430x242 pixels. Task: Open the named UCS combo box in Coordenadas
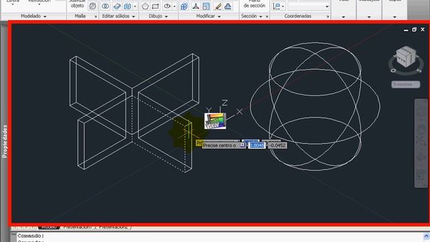pyautogui.click(x=308, y=6)
